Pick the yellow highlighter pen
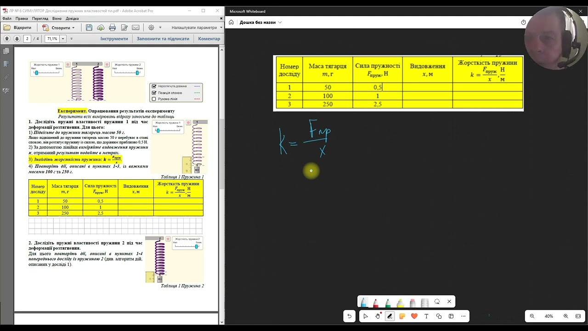This screenshot has width=588, height=331. 400,302
